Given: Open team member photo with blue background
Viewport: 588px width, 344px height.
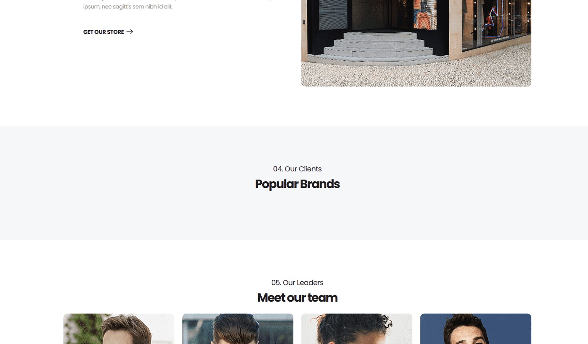Looking at the screenshot, I should [x=476, y=329].
